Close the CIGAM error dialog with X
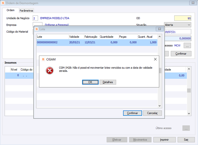Image resolution: width=198 pixels, height=145 pixels. 155,59
